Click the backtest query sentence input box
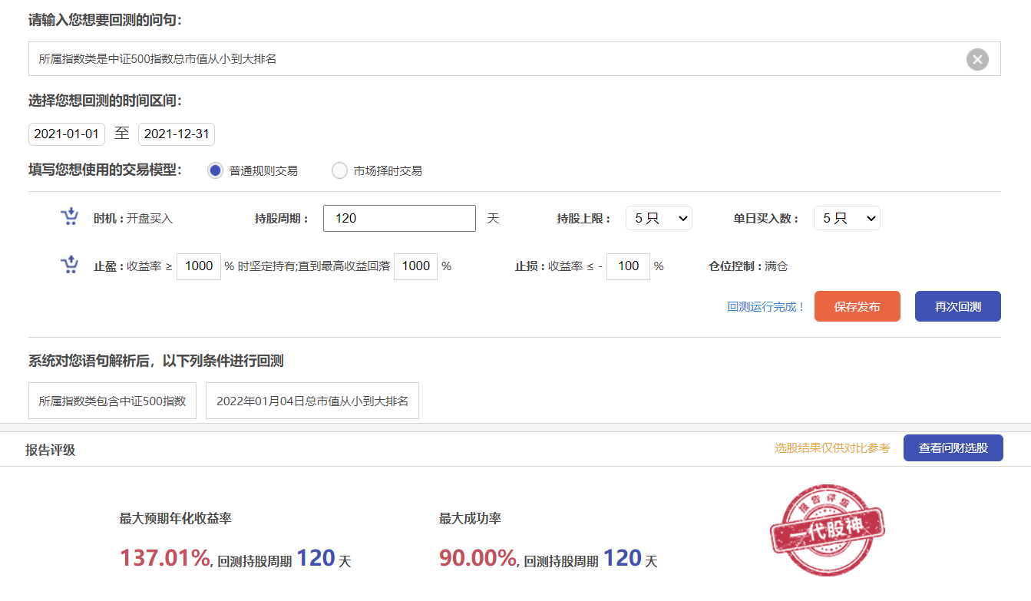This screenshot has width=1031, height=601. coord(491,59)
